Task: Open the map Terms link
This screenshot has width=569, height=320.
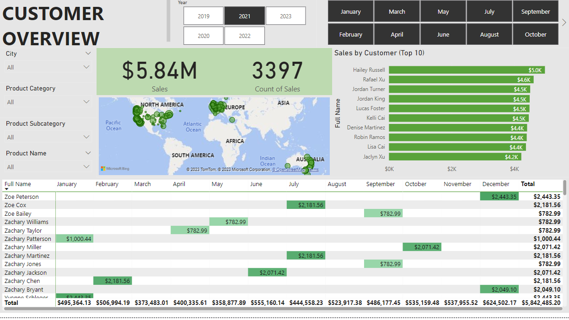Action: [313, 170]
